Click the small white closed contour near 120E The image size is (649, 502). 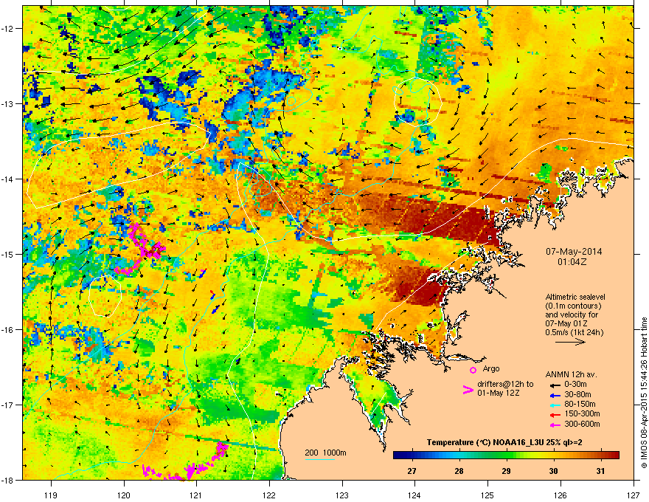click(x=105, y=296)
